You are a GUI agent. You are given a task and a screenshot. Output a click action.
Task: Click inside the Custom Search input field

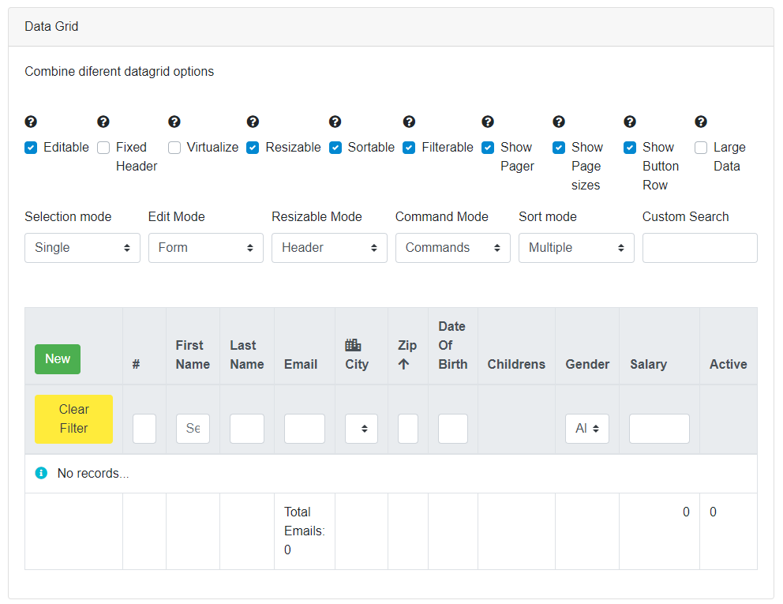click(x=699, y=247)
